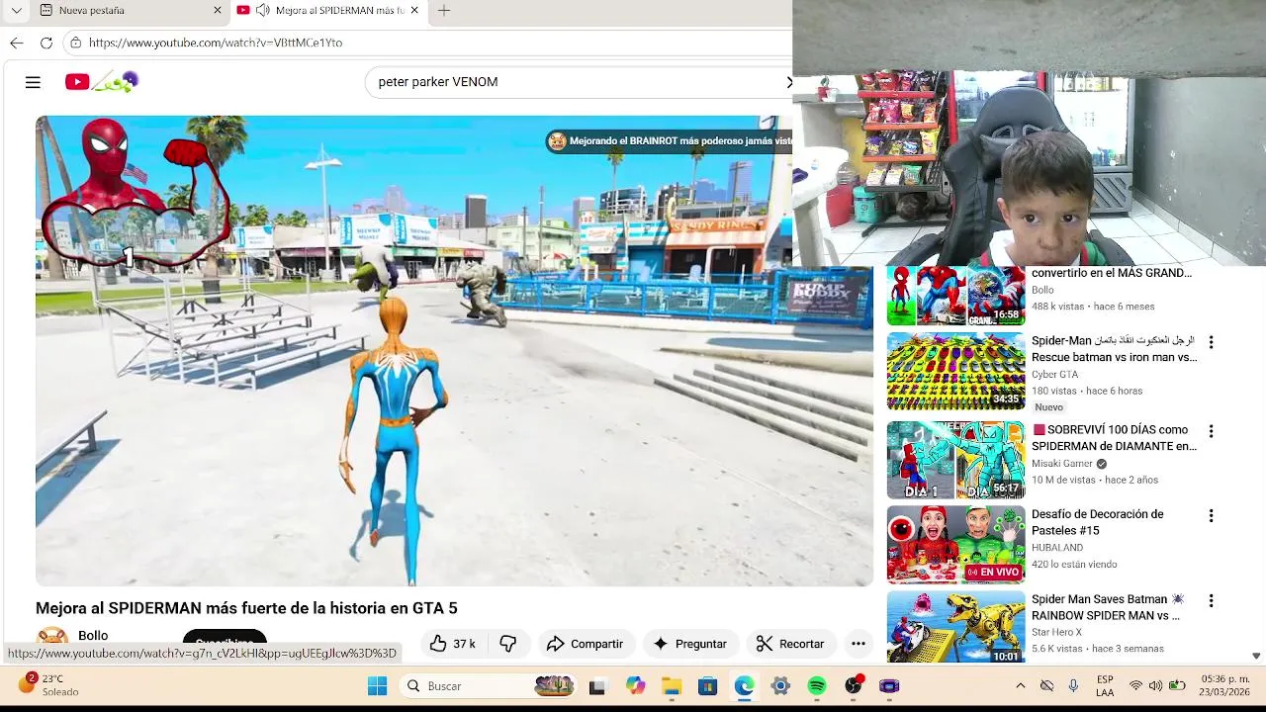The image size is (1266, 712).
Task: Open thumbnail of the 16:58 Spider-Man video
Action: (x=955, y=296)
